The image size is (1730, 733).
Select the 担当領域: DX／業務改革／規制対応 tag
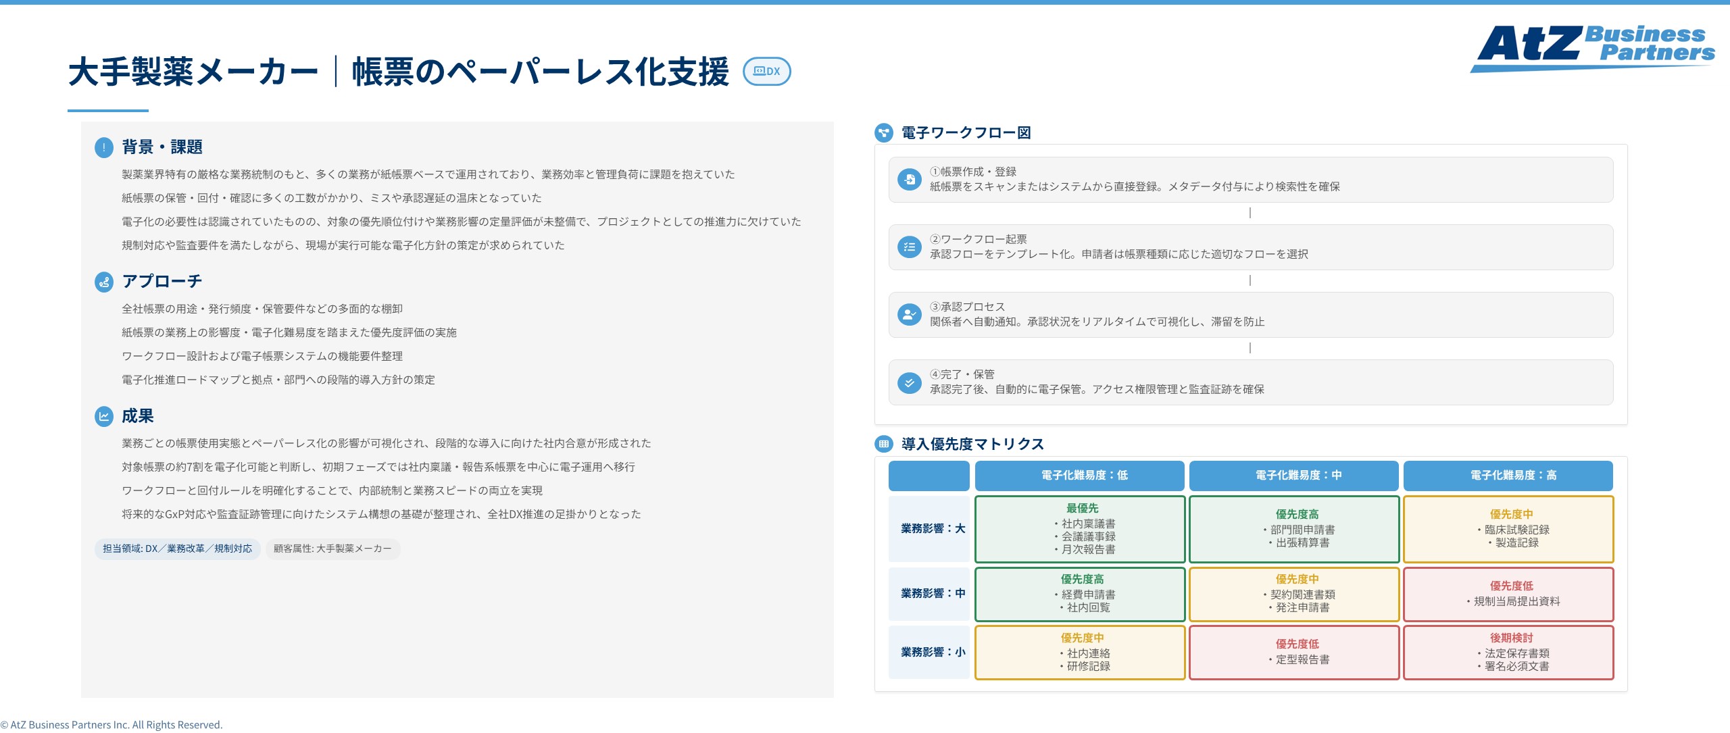click(177, 549)
